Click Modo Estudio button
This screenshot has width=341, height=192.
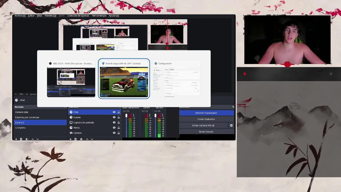coord(206,132)
